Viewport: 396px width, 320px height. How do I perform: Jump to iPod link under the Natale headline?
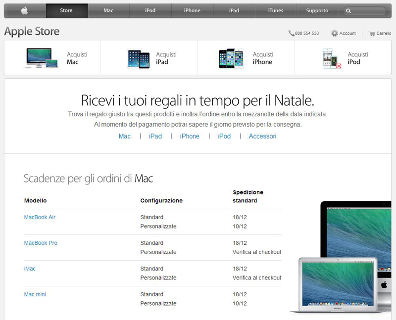pos(224,137)
